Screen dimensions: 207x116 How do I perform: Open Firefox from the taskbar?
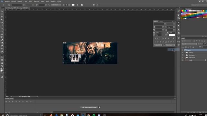coord(51,115)
